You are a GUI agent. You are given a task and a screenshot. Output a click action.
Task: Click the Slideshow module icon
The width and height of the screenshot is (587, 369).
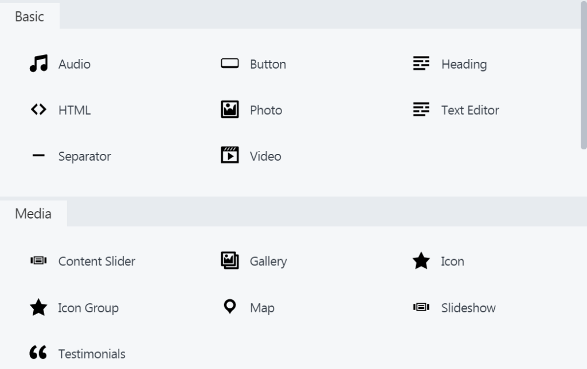[421, 307]
